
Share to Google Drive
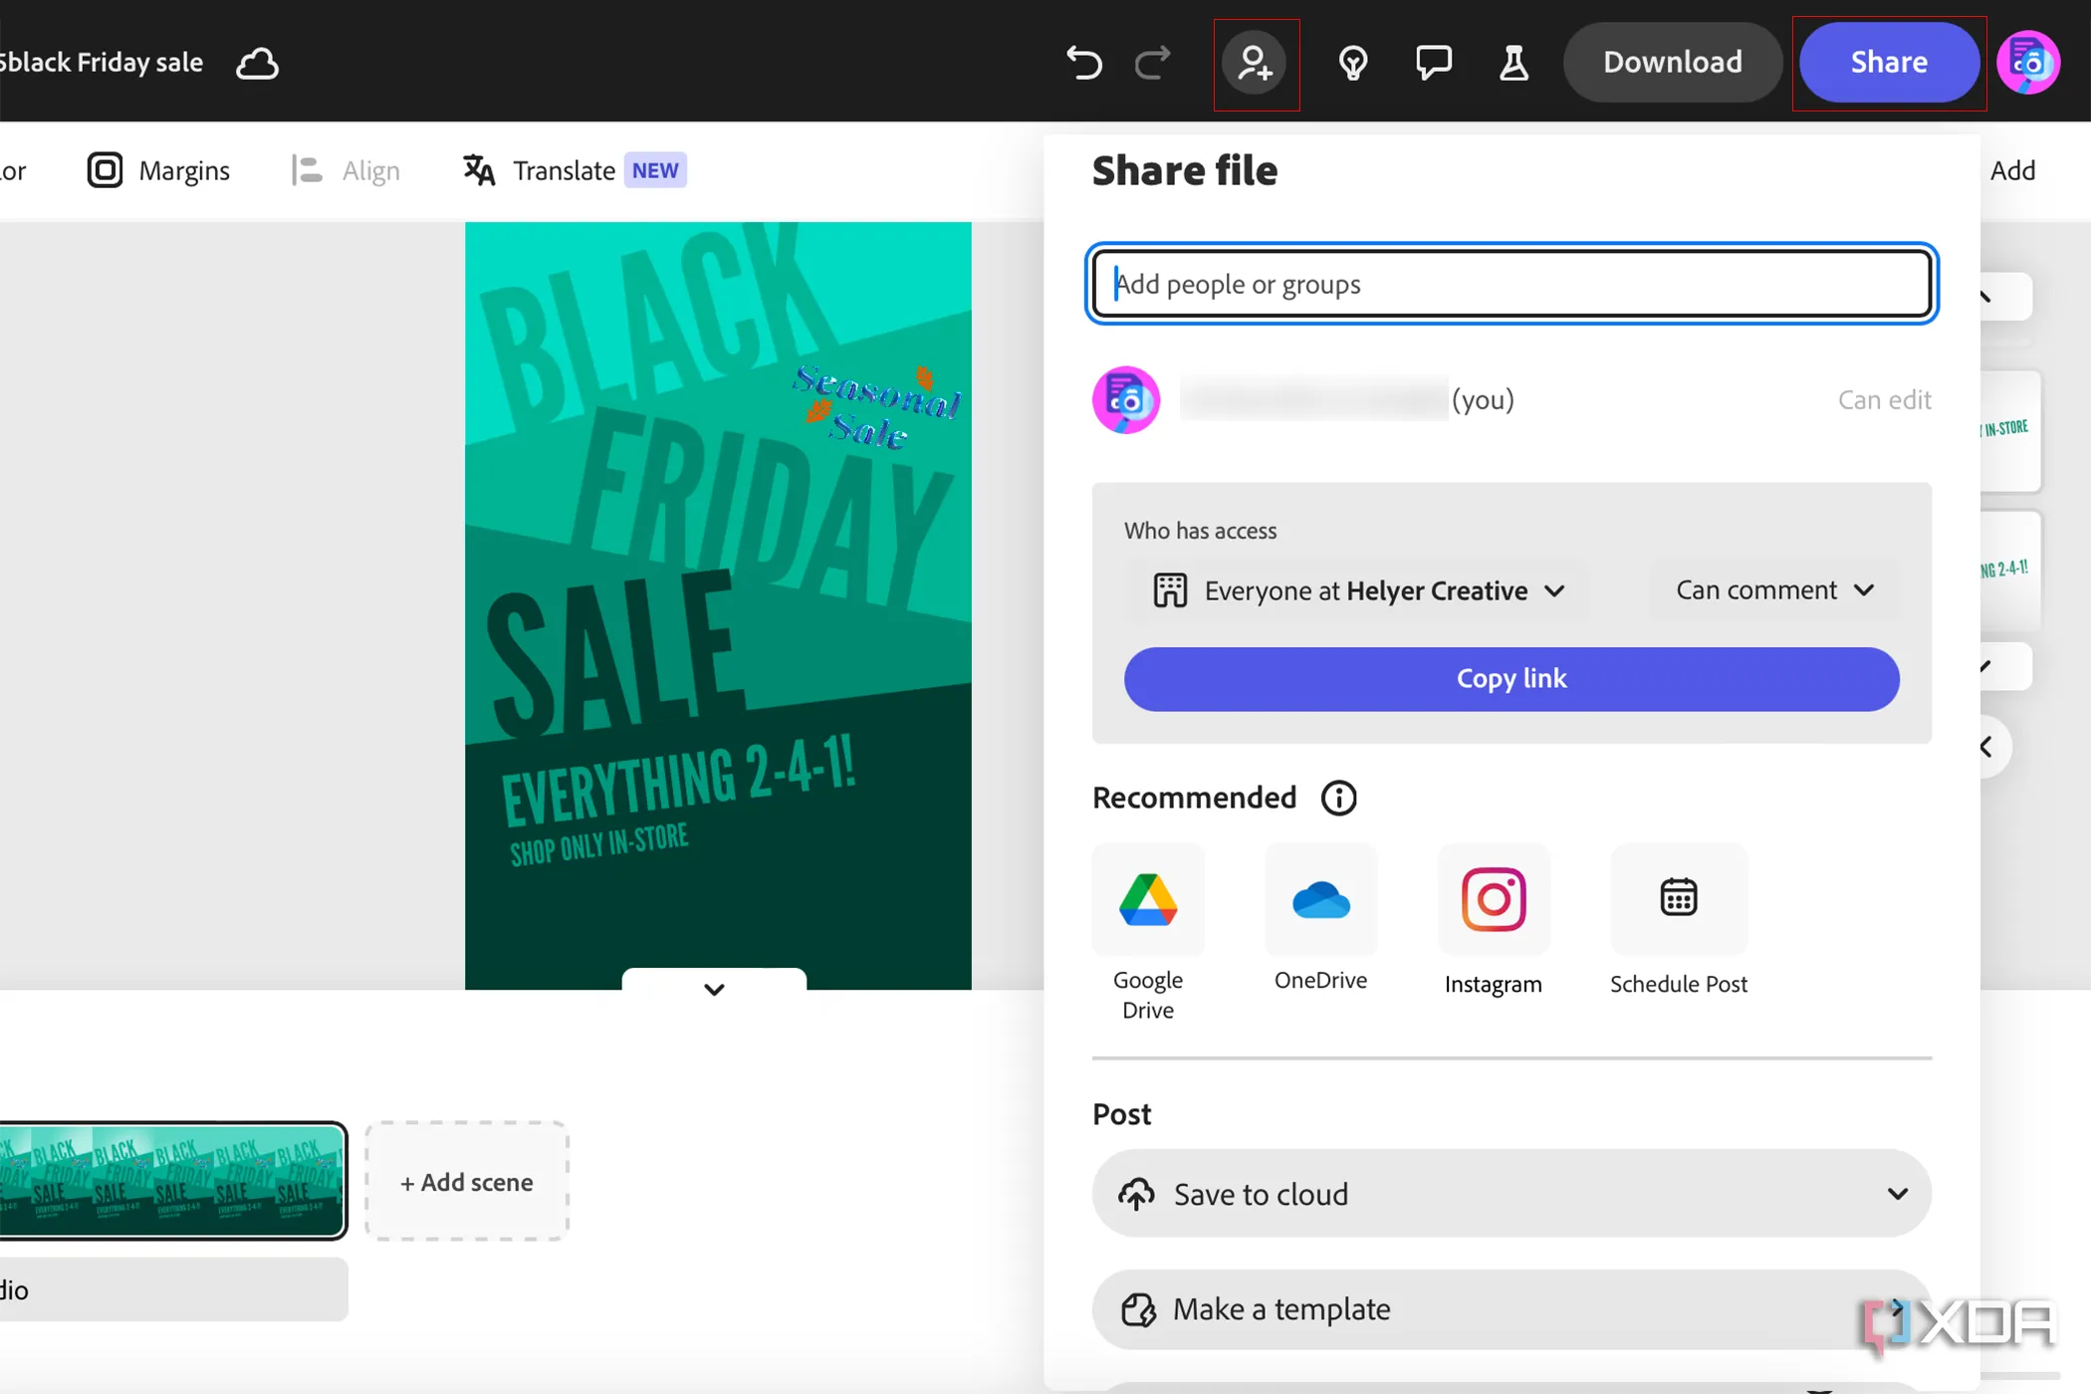pyautogui.click(x=1147, y=899)
